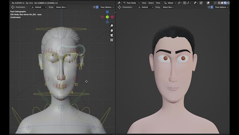Click the Dx transform value readout
This screenshot has width=239, height=135.
point(18,3)
